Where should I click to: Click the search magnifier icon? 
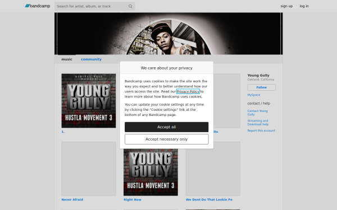pos(130,6)
